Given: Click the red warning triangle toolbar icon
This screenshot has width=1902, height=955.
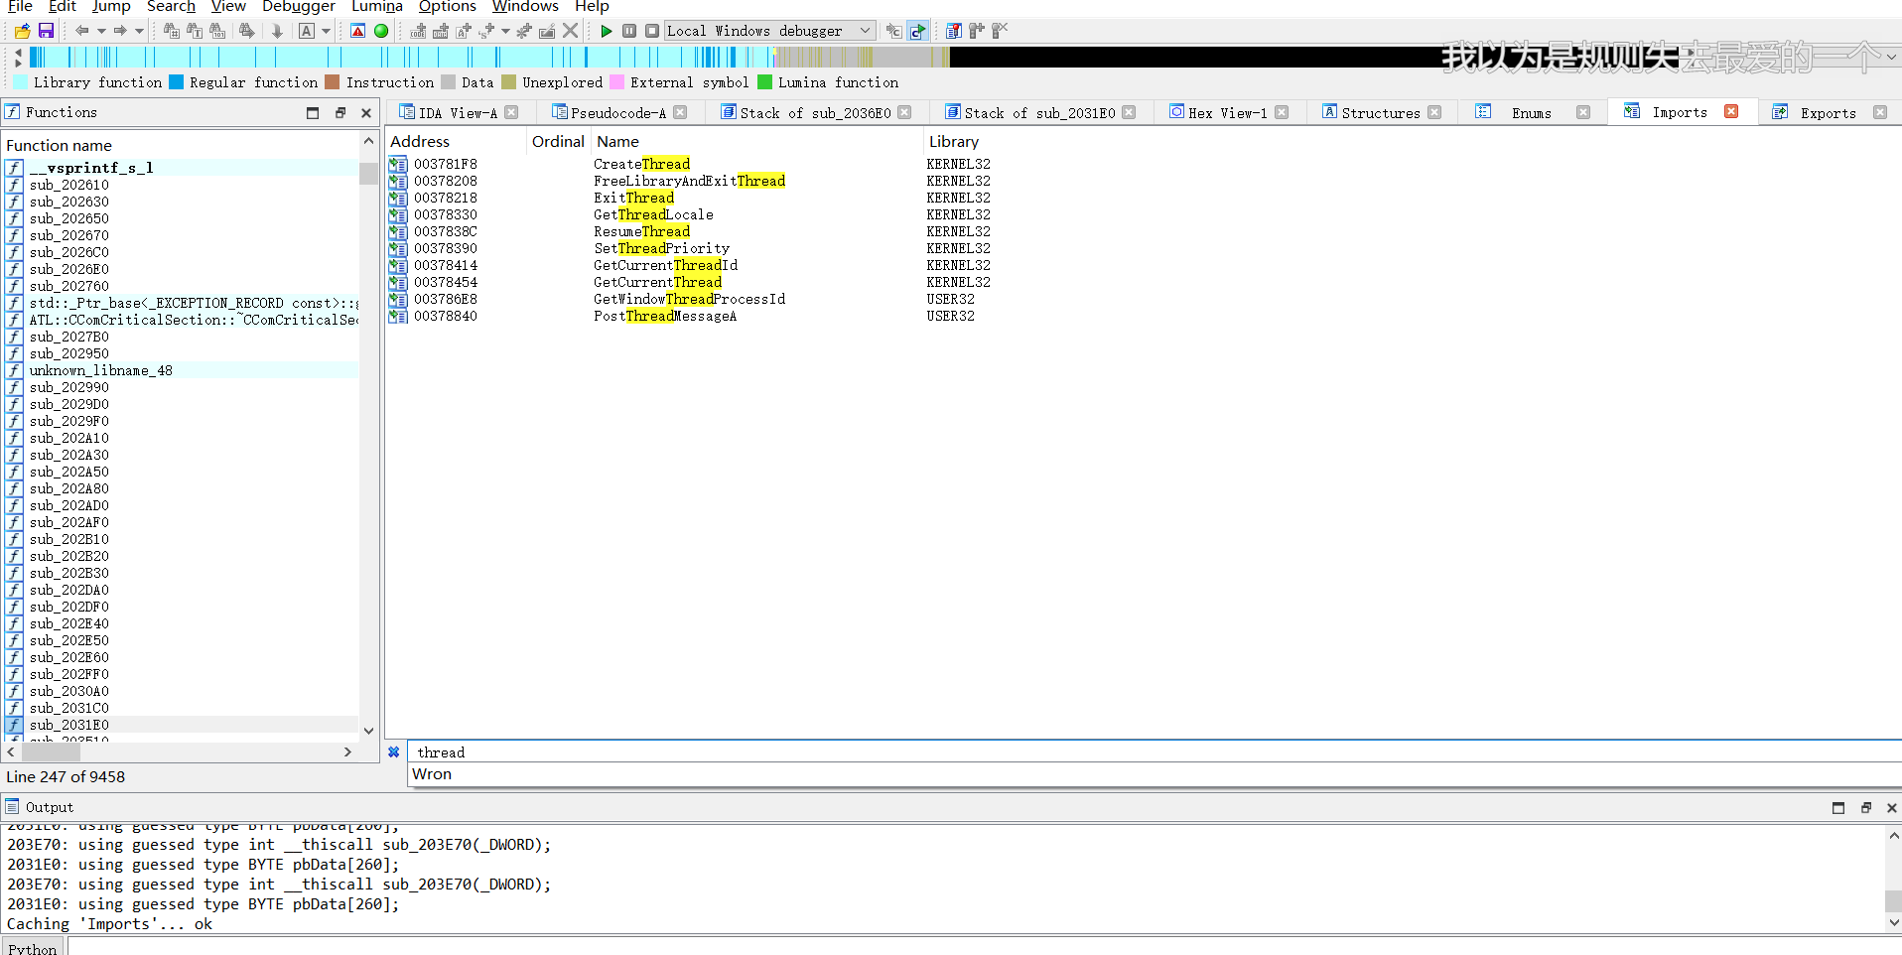Looking at the screenshot, I should pos(358,31).
